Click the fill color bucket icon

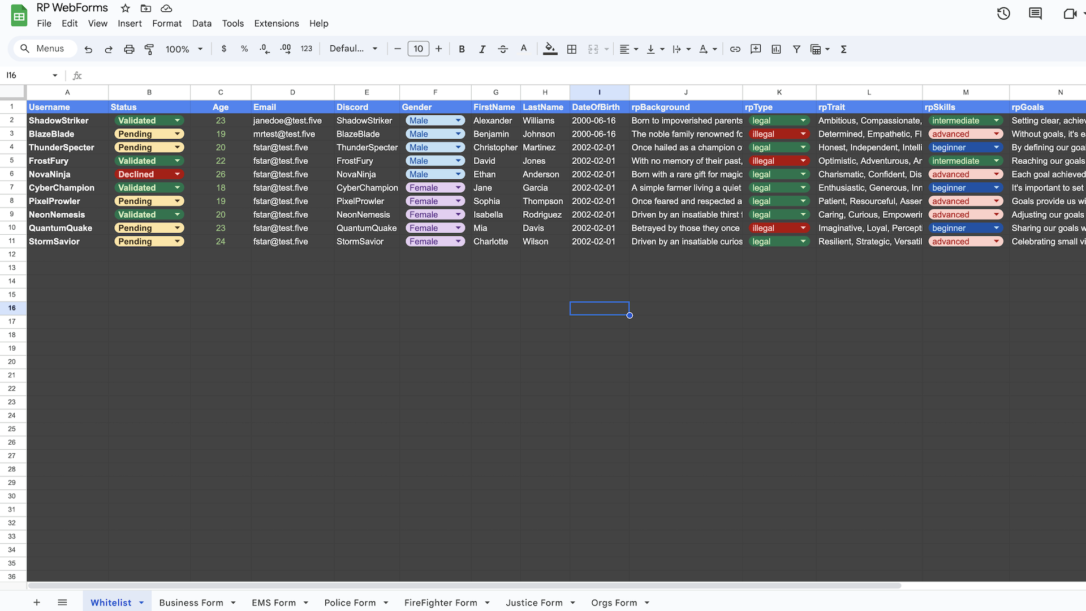click(550, 49)
